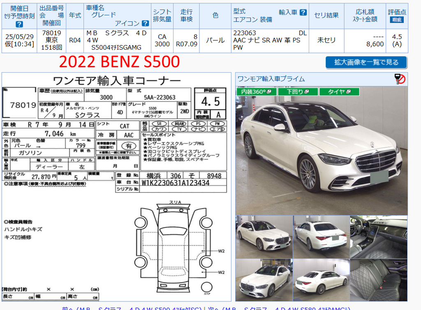Click the inspection date R07.09
Image resolution: width=421 pixels, height=310 pixels.
(x=187, y=44)
